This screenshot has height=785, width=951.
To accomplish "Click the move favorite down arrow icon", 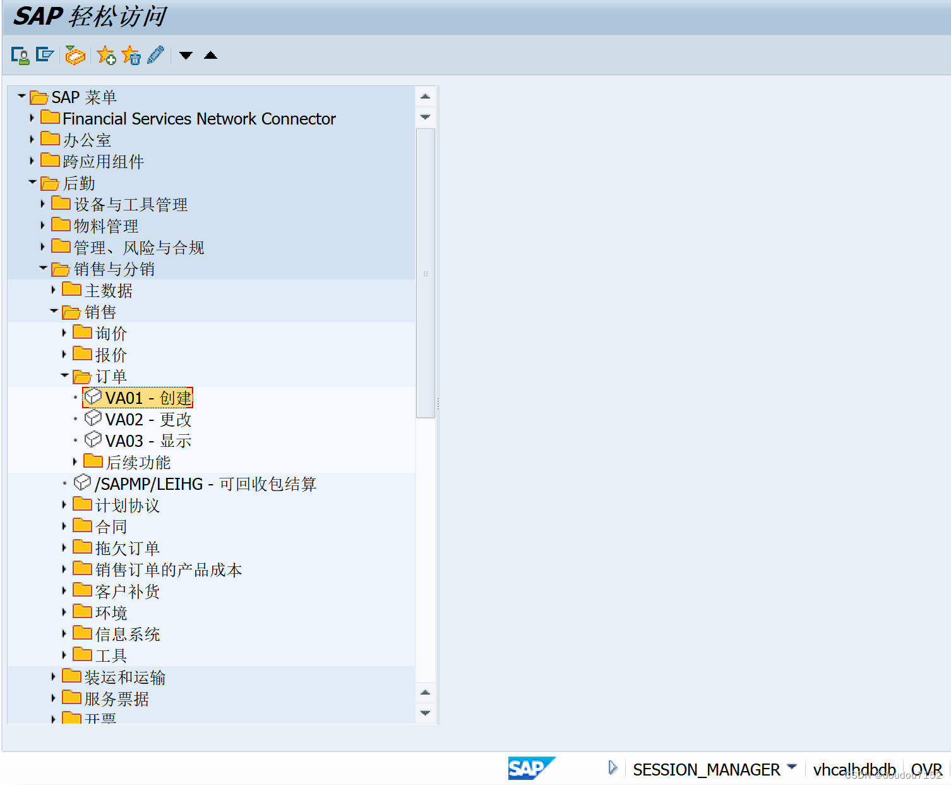I will [x=186, y=56].
